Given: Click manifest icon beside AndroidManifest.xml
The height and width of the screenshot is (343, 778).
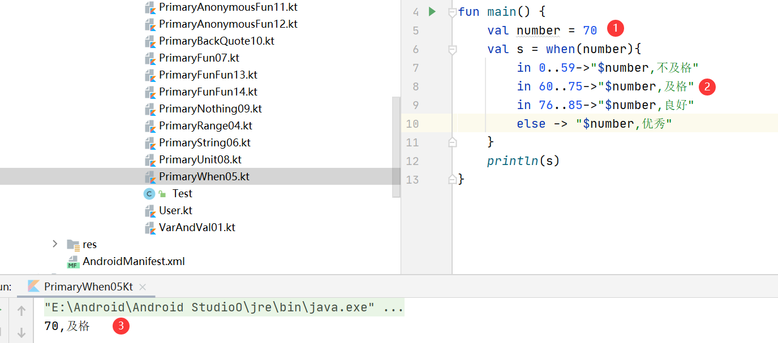Looking at the screenshot, I should tap(73, 262).
